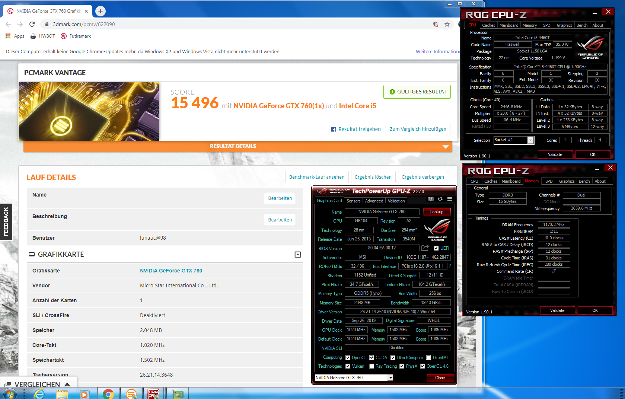Image resolution: width=625 pixels, height=399 pixels.
Task: Open the SPD tab in the lower CPU-Z window
Action: pyautogui.click(x=549, y=181)
